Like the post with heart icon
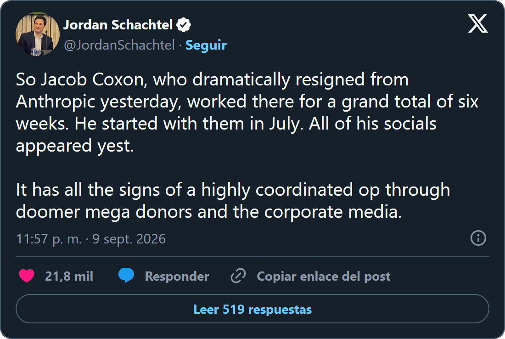 tap(27, 276)
